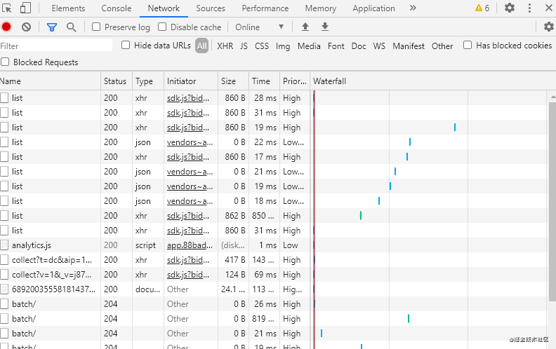This screenshot has width=556, height=349.
Task: Select the inspect element cursor icon
Action: [x=6, y=8]
